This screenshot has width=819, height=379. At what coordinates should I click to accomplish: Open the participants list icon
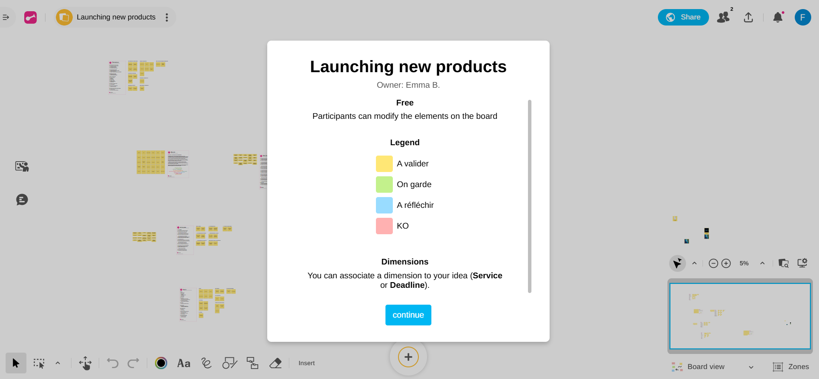(723, 17)
